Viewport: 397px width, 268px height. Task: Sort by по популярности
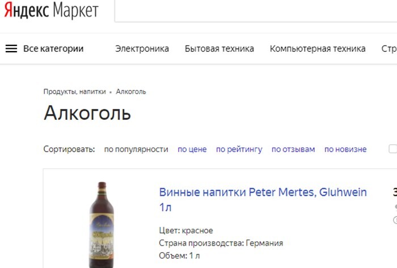136,149
